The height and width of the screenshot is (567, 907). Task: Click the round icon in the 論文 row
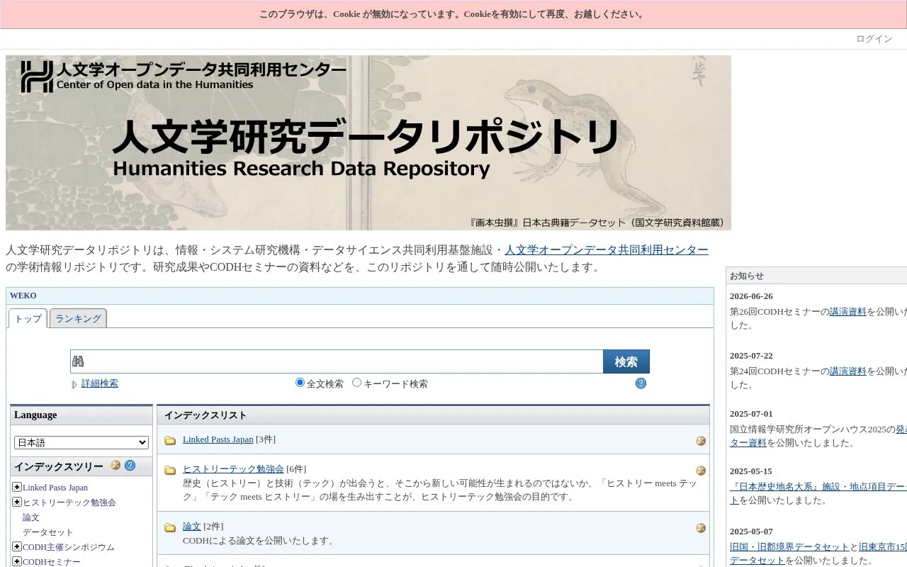(701, 528)
